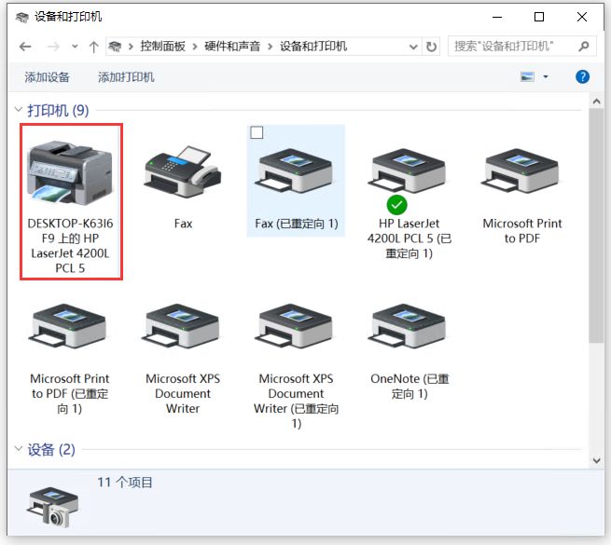This screenshot has width=611, height=545.
Task: Open the address bar history dropdown
Action: [x=413, y=48]
